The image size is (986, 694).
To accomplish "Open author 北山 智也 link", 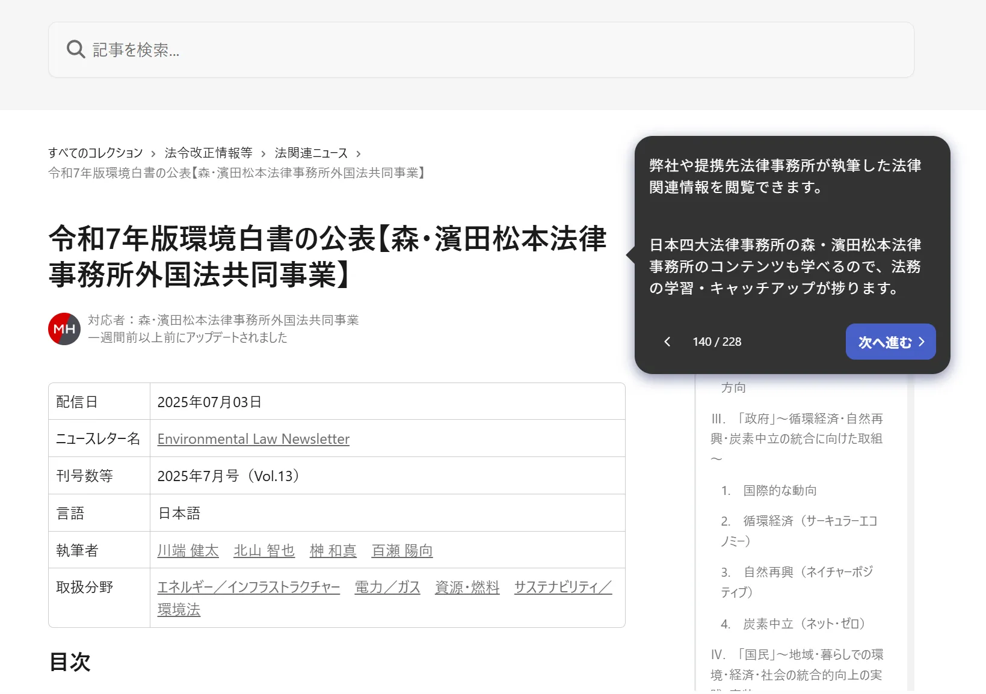I will coord(264,550).
